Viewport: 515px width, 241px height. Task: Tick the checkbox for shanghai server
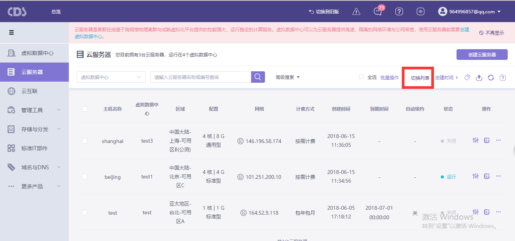(84, 141)
